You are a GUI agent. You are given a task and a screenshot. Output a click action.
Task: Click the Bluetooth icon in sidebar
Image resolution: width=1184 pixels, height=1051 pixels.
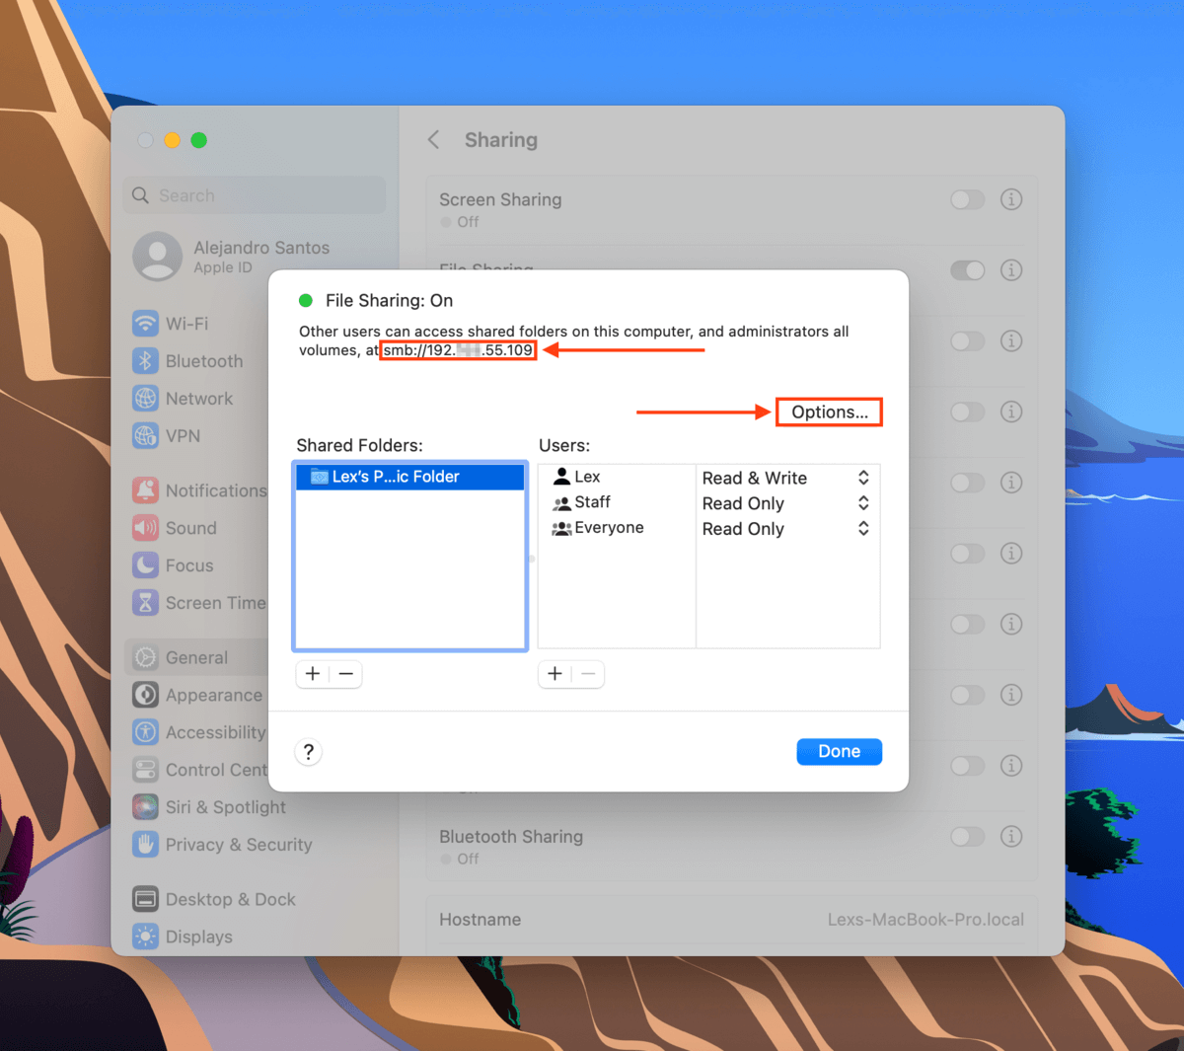point(145,361)
